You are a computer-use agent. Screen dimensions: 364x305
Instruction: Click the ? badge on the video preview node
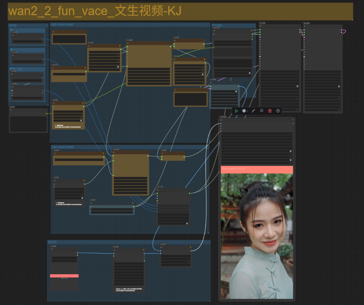(x=293, y=120)
